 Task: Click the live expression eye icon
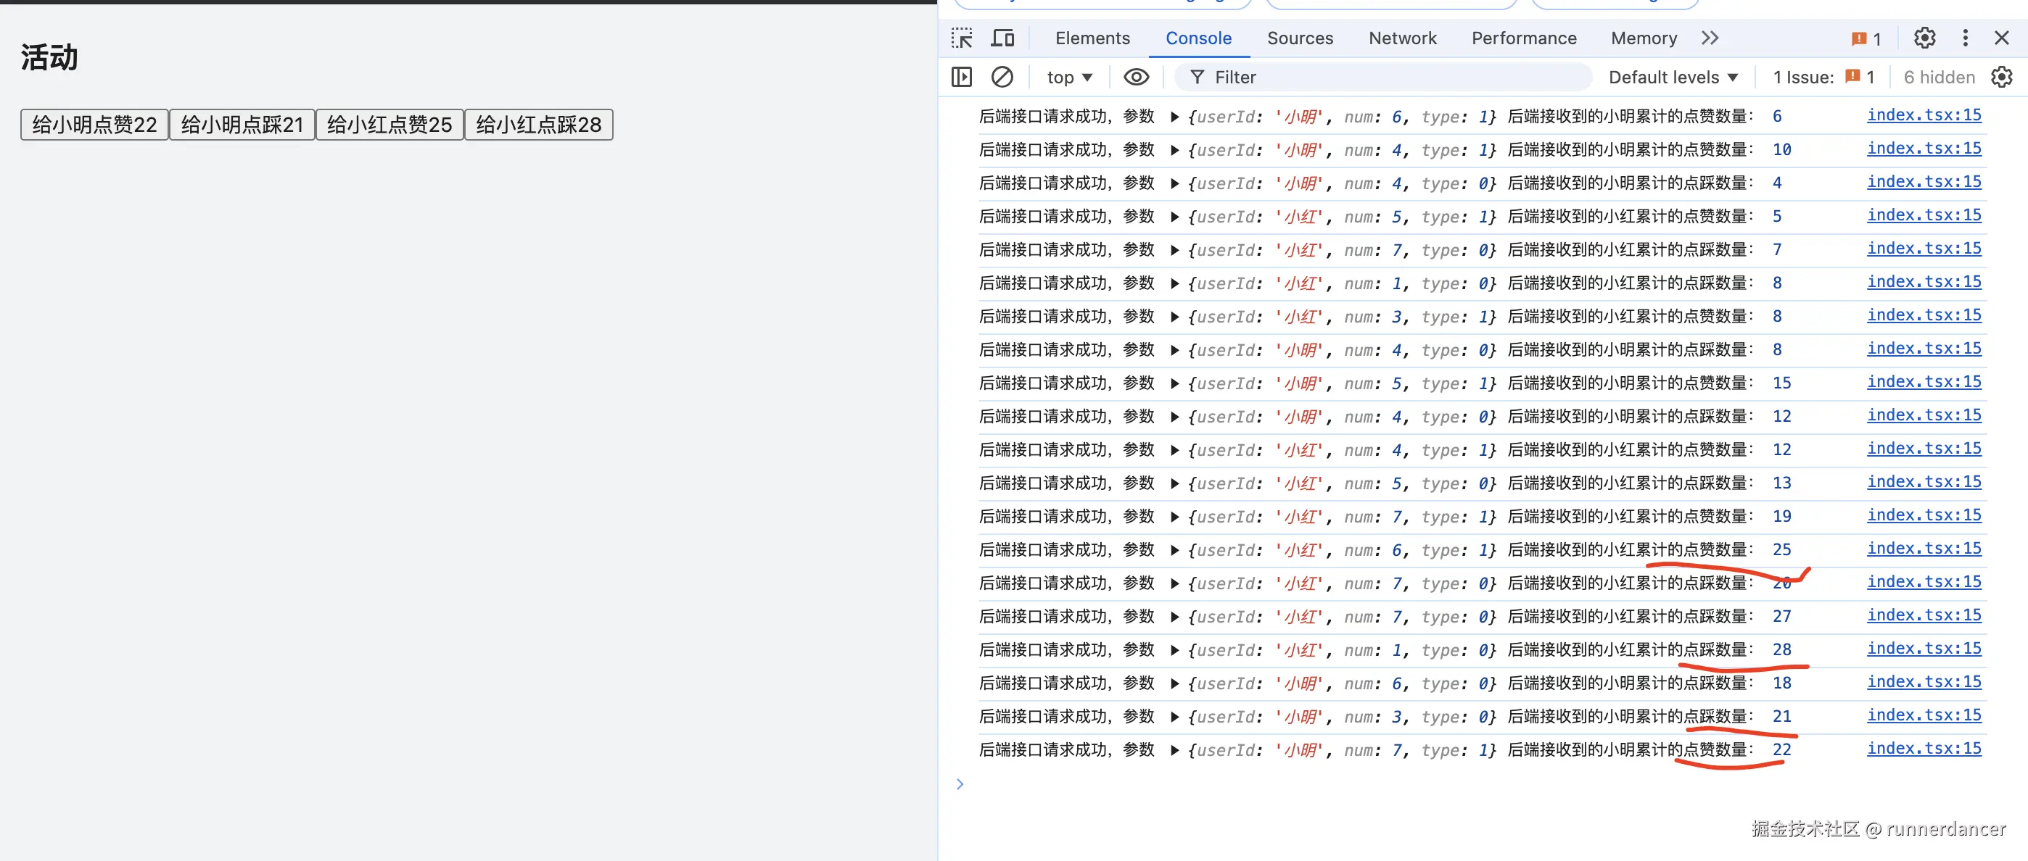tap(1135, 77)
